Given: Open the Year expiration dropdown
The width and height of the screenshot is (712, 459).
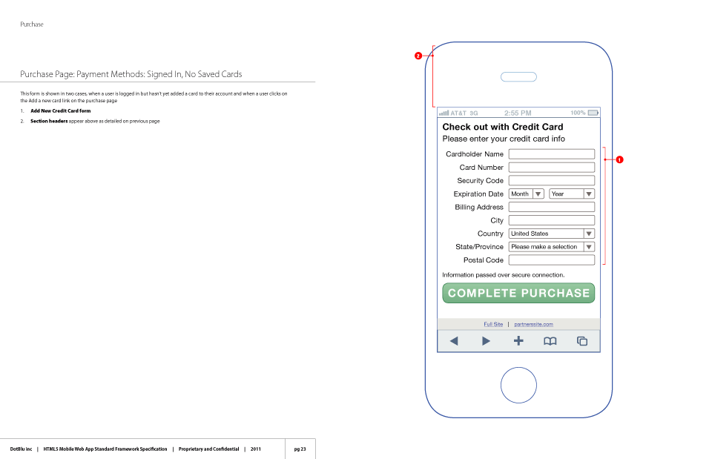Looking at the screenshot, I should (571, 194).
